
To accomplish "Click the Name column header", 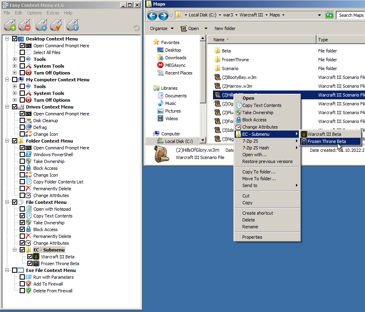I will coord(262,40).
